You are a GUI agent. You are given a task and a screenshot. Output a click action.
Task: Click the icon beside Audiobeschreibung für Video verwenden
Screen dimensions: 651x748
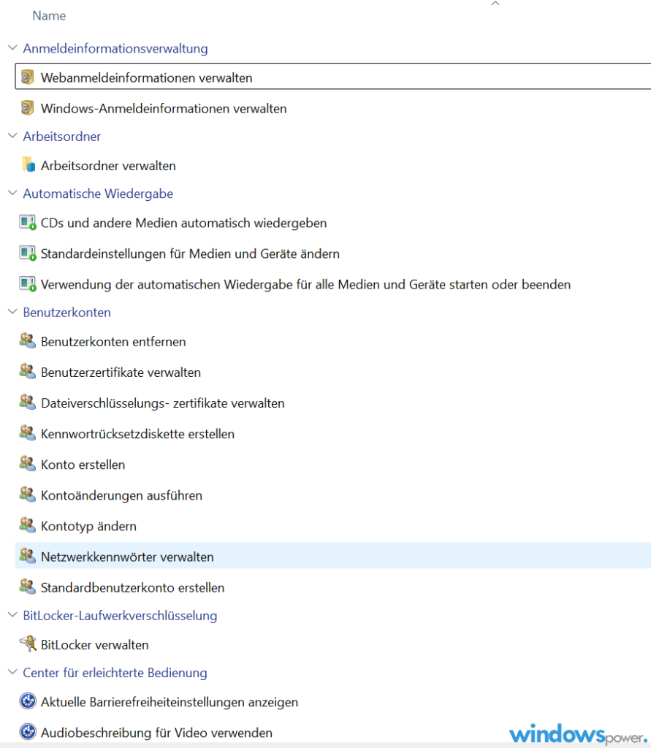point(28,732)
